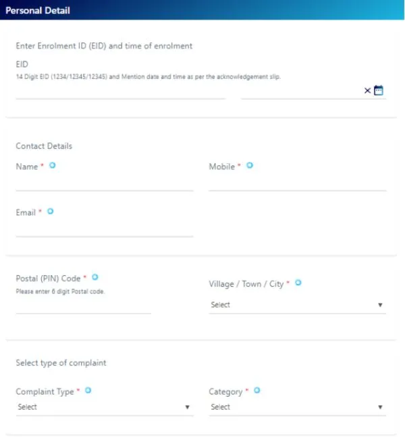Click the Personal Detail header bar

coord(202,10)
